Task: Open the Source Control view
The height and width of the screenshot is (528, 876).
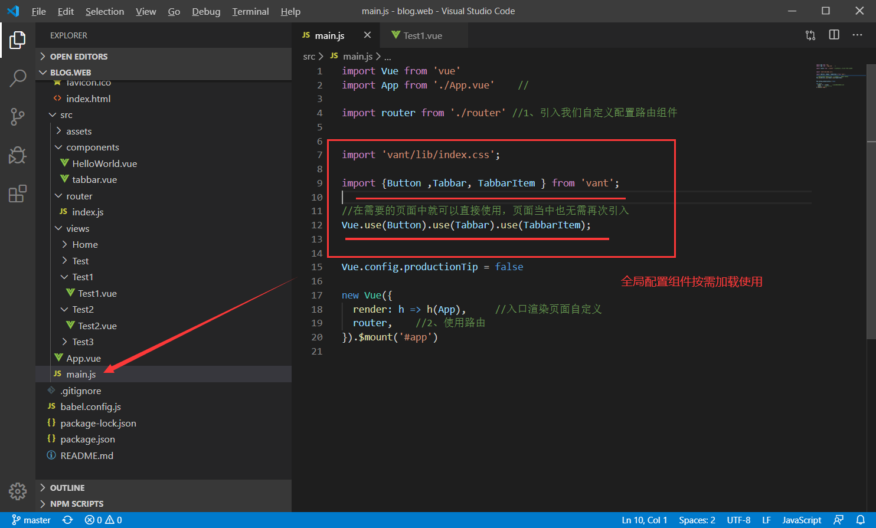Action: click(18, 116)
